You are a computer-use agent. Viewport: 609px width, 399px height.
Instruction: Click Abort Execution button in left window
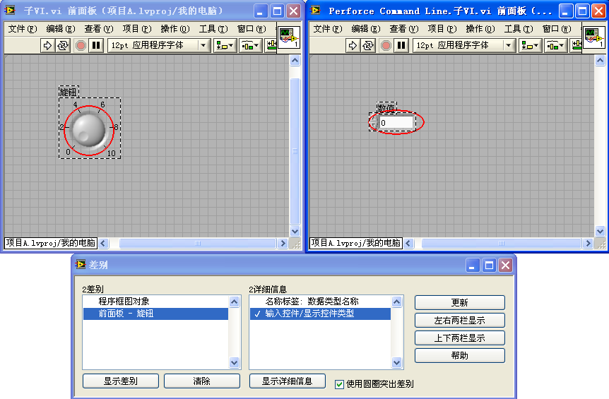tap(81, 45)
